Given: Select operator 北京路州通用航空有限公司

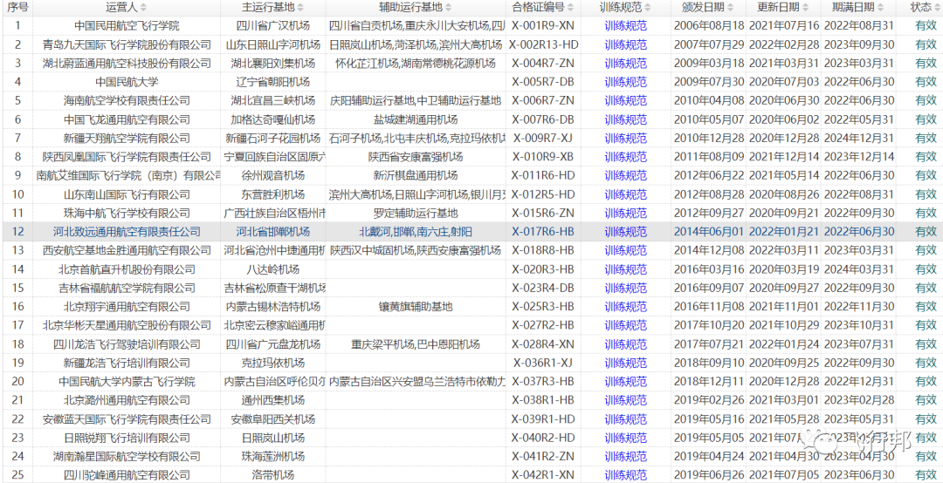Looking at the screenshot, I should click(x=127, y=400).
